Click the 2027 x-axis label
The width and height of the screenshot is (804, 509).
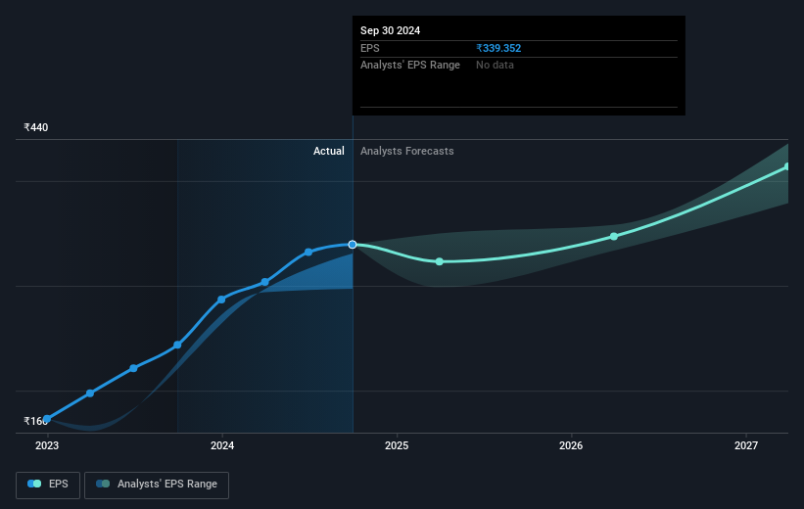tap(745, 445)
